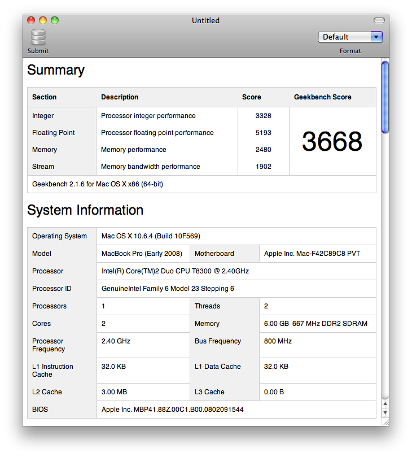Click 'GenuineIntel Family 6 Model 23' value
Image resolution: width=412 pixels, height=457 pixels.
[x=168, y=289]
